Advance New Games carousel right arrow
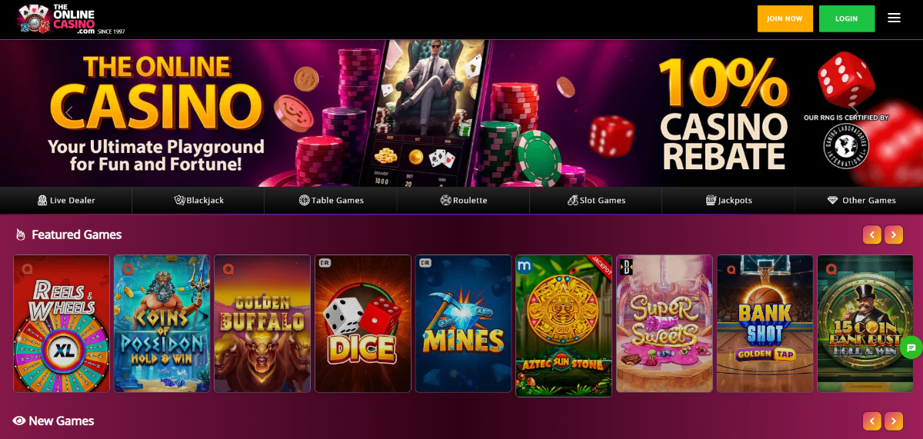This screenshot has height=439, width=923. (x=894, y=421)
